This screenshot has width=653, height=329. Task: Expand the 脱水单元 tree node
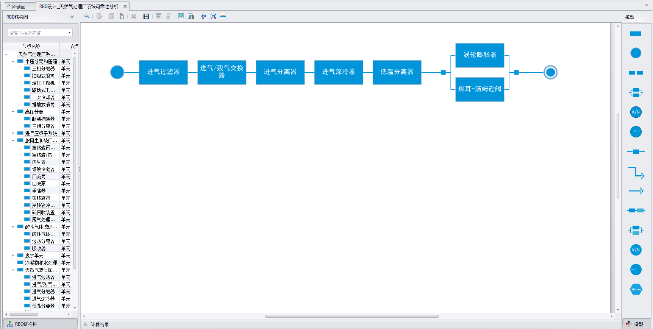coord(13,256)
